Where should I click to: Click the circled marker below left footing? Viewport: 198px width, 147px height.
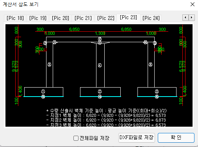pos(43,97)
